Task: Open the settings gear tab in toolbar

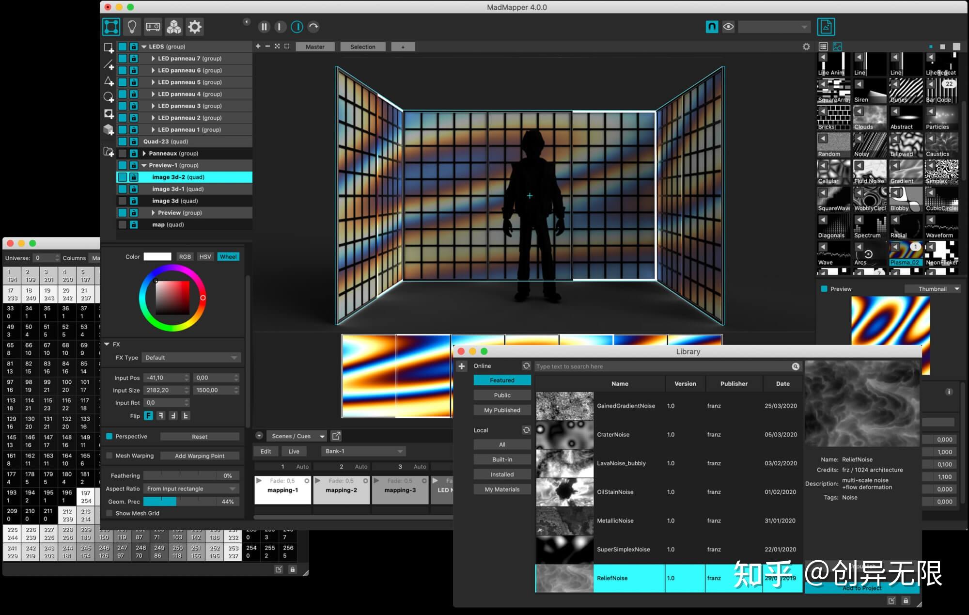Action: click(194, 27)
